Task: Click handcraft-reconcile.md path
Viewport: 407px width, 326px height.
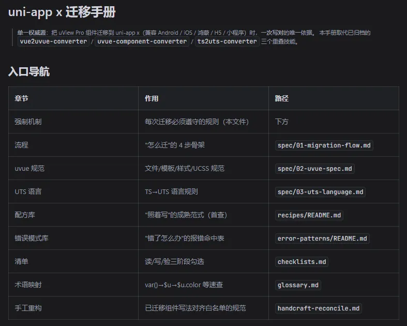Action: [319, 308]
